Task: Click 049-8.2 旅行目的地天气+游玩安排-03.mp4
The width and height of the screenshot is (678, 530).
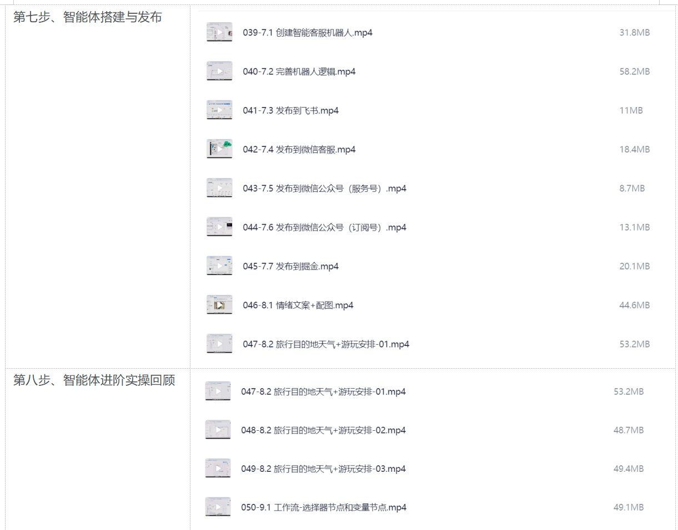Action: 323,469
